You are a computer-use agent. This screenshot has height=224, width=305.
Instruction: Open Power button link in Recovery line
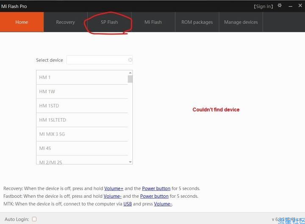click(x=156, y=188)
